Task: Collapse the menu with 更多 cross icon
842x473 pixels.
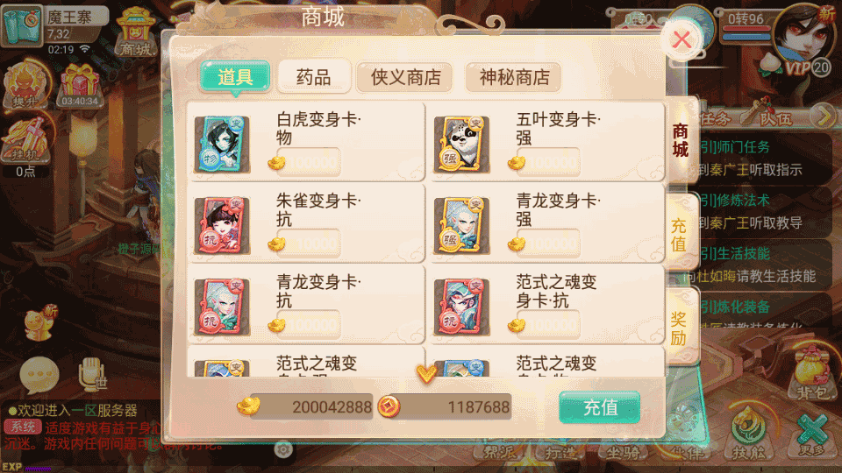Action: [813, 434]
